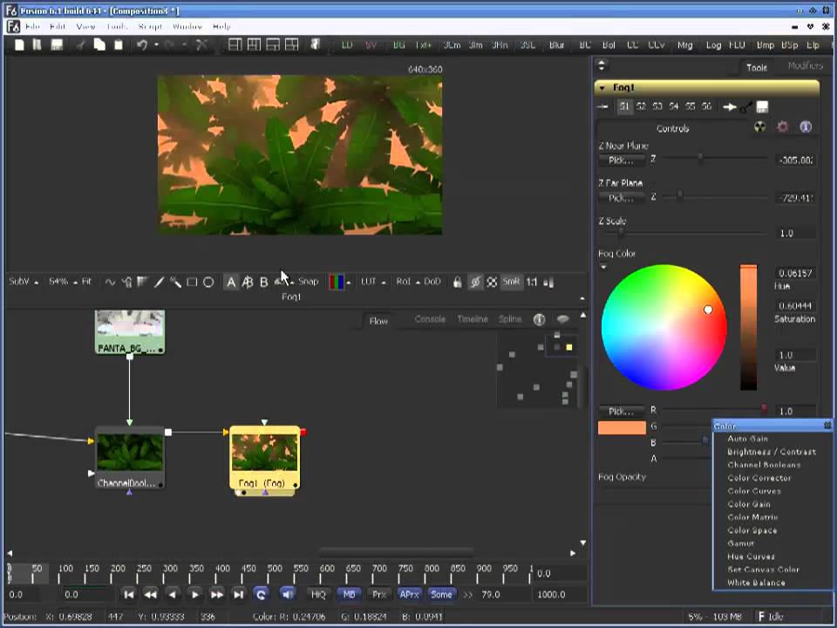Open the View menu
The width and height of the screenshot is (837, 628).
click(x=86, y=26)
